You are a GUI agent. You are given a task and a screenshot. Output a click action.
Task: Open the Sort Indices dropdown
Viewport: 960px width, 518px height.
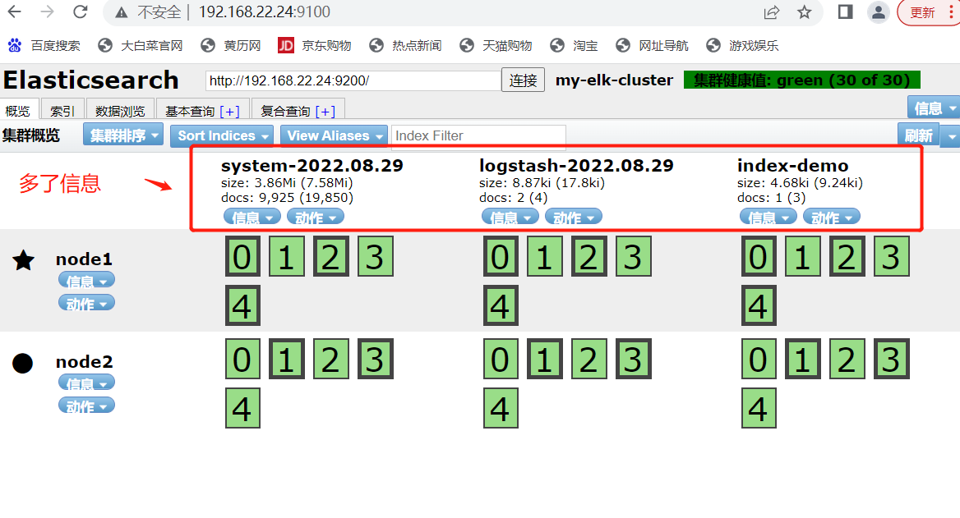click(221, 135)
